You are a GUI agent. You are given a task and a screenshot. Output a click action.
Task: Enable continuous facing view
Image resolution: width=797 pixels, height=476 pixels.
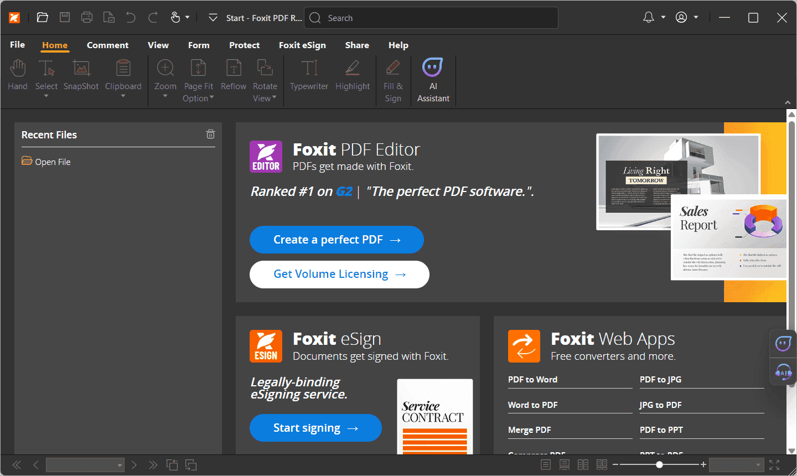(602, 465)
